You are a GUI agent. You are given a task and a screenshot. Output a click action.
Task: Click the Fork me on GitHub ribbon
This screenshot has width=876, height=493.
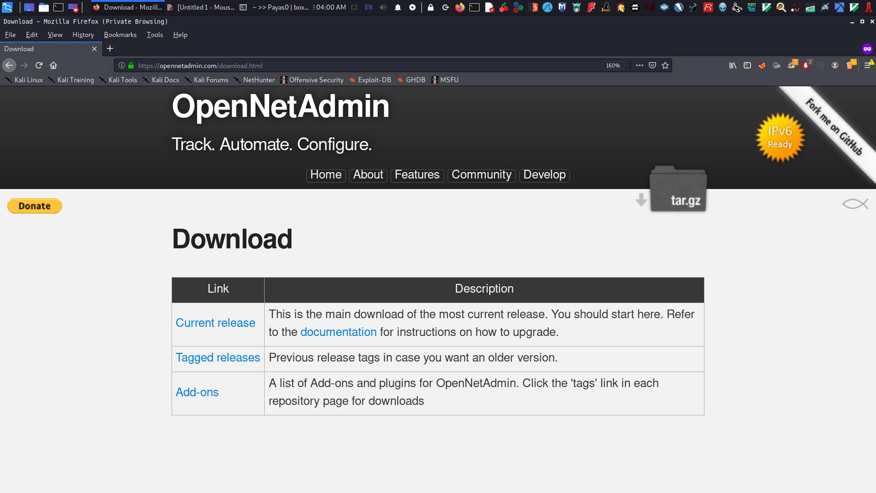[x=834, y=127]
